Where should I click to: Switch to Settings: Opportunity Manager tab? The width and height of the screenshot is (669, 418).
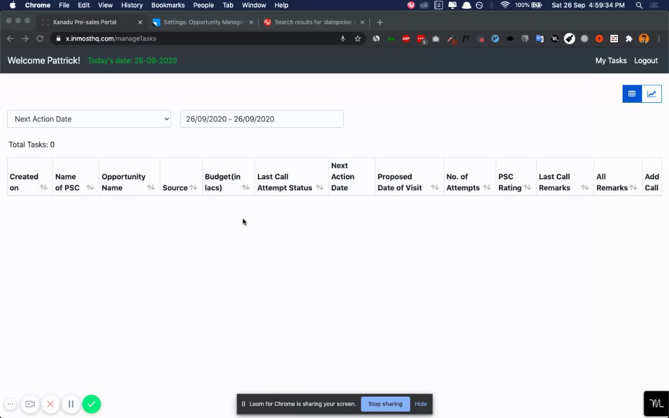[x=203, y=22]
